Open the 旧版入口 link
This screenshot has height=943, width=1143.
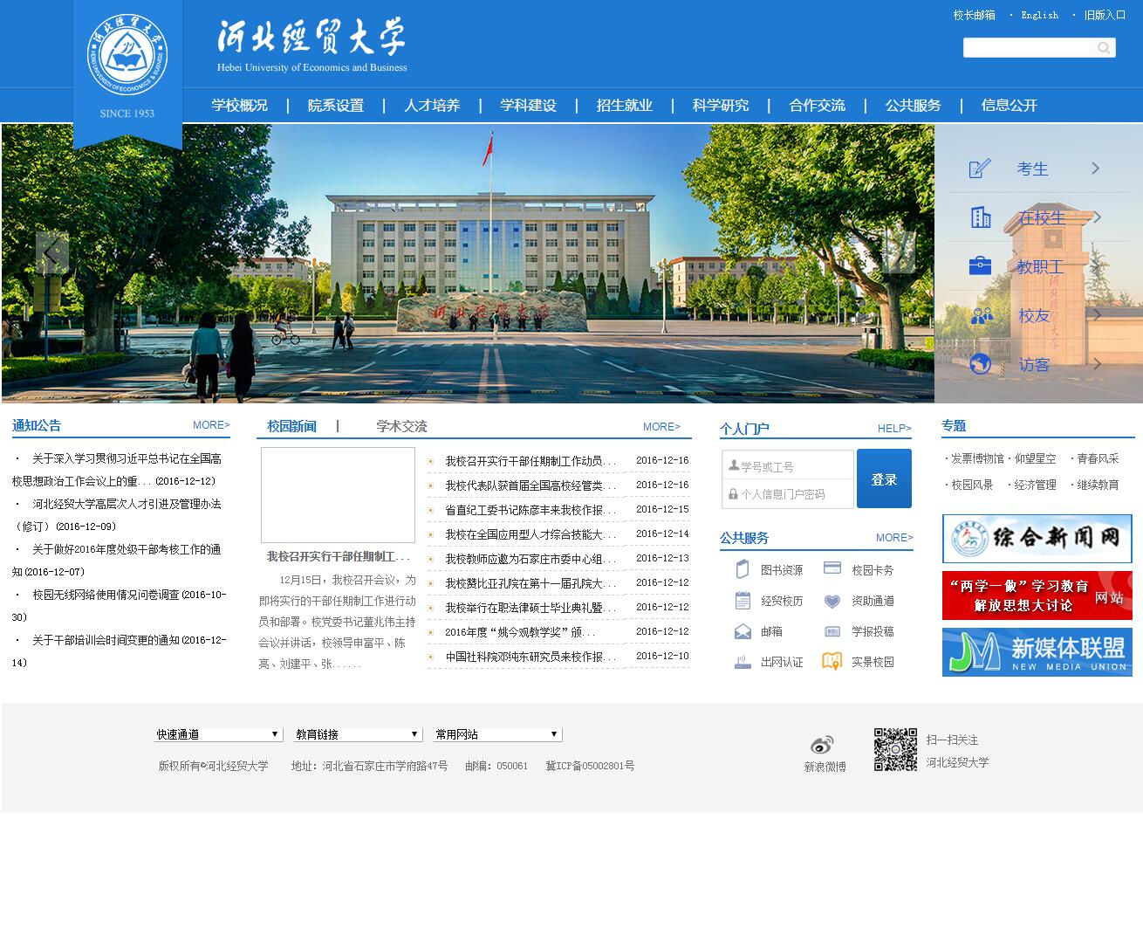pyautogui.click(x=1105, y=15)
